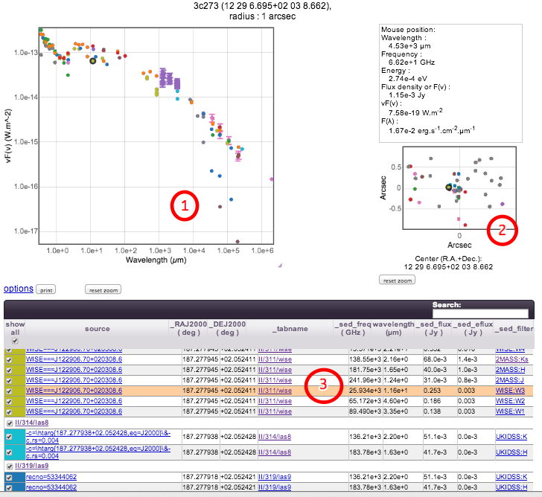Grab the resize handle at SED plot corner
The image size is (542, 497).
point(280,265)
